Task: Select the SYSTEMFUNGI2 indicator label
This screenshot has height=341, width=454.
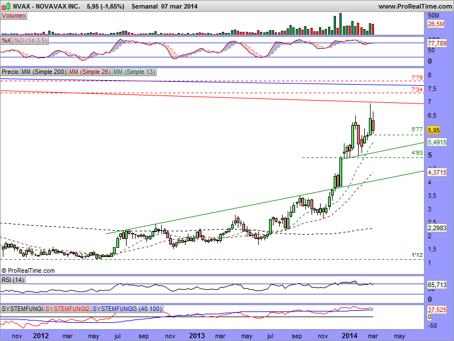Action: click(68, 309)
